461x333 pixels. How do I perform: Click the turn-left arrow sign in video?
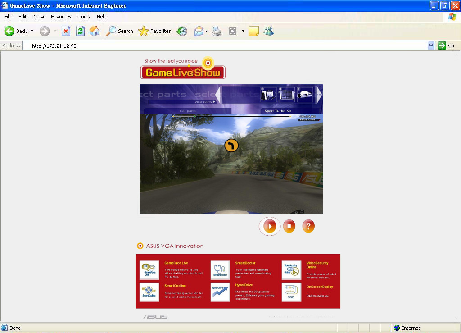(x=231, y=146)
